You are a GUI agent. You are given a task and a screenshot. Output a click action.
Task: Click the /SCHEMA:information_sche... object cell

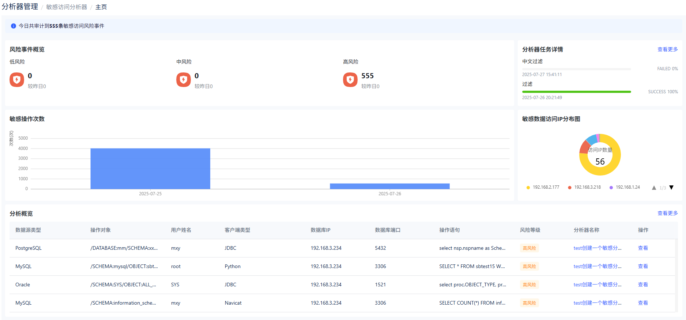[x=123, y=303]
